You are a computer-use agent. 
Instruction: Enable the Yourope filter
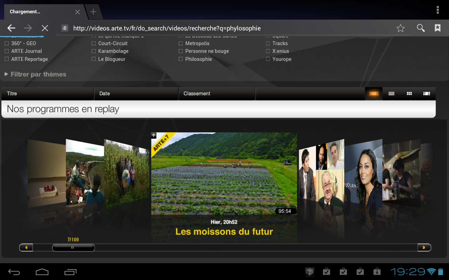pyautogui.click(x=268, y=59)
